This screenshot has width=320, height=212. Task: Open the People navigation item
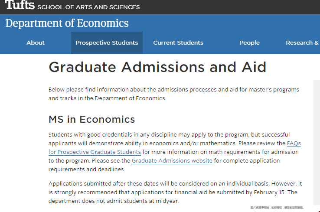coord(249,42)
